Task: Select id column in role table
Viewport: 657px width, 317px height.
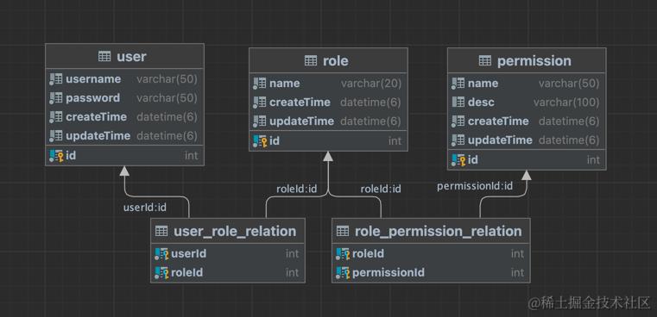Action: click(275, 141)
